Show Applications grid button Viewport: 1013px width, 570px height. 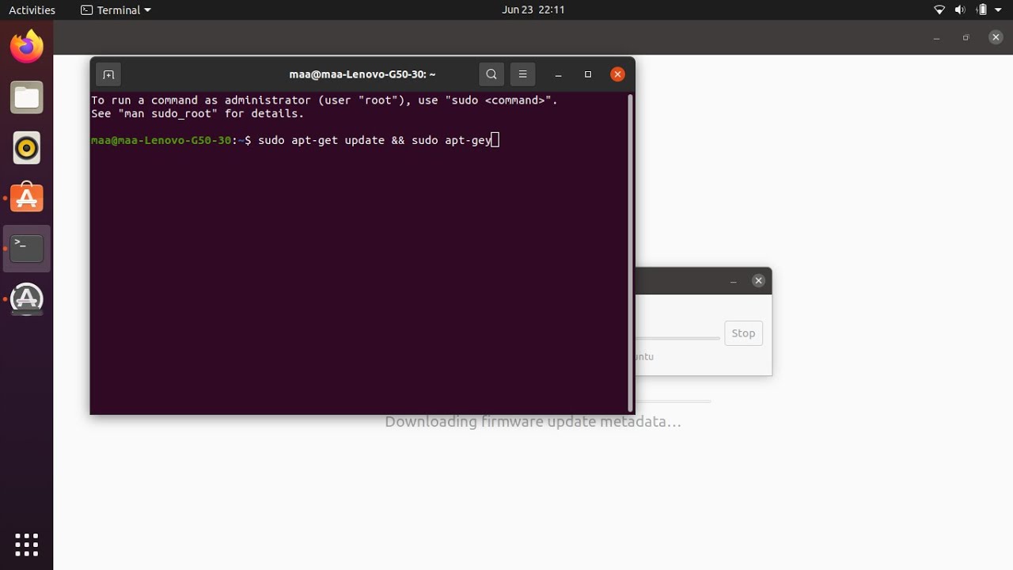click(x=27, y=545)
